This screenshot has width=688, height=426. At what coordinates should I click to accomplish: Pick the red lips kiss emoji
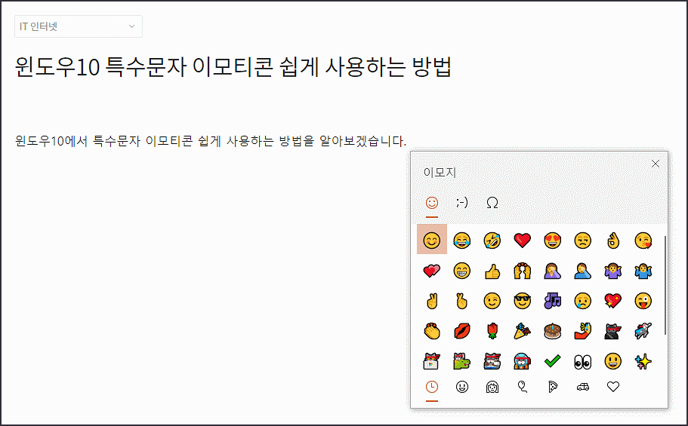pyautogui.click(x=462, y=331)
